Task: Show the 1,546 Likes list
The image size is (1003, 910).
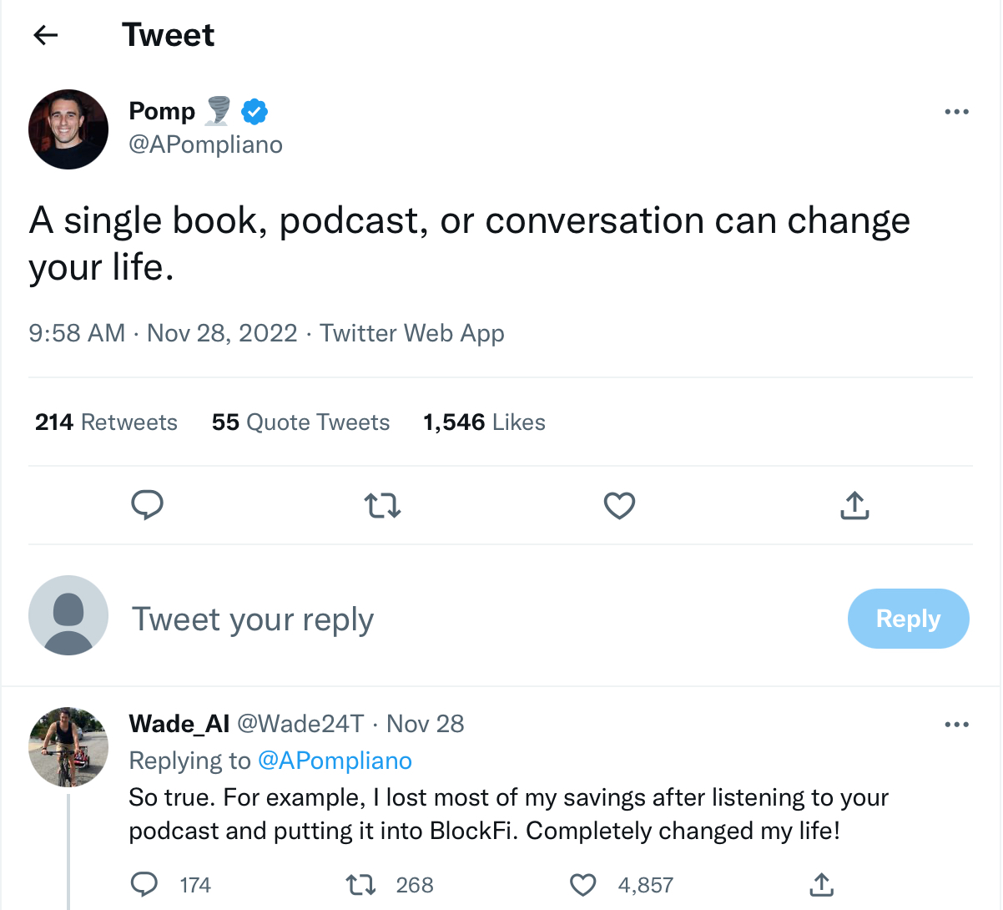Action: tap(484, 422)
